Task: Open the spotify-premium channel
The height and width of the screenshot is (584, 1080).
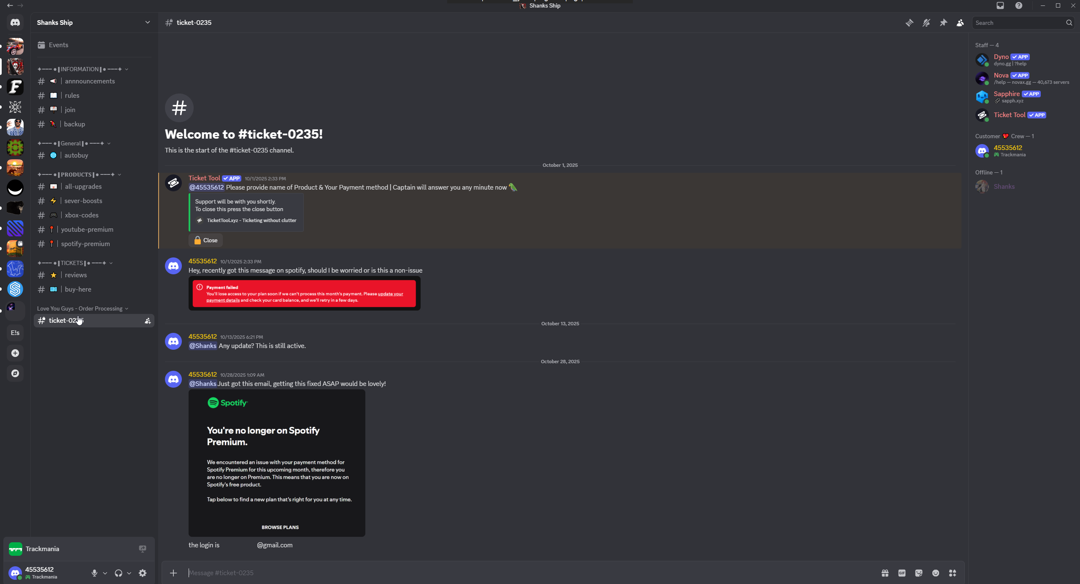Action: 85,244
